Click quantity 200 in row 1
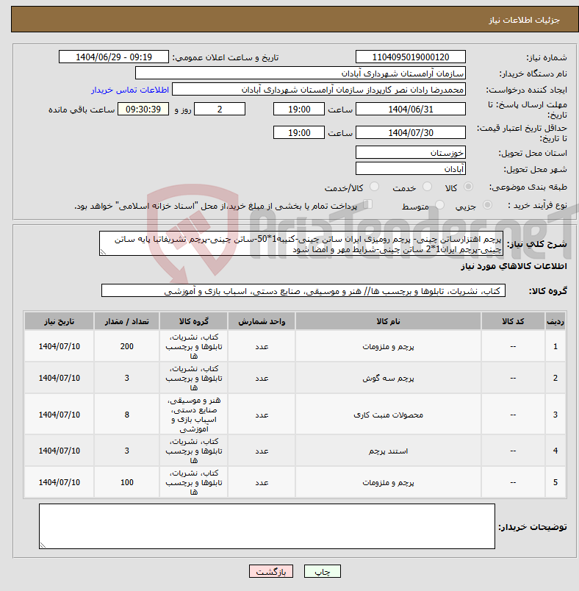579x591 pixels. coord(126,346)
